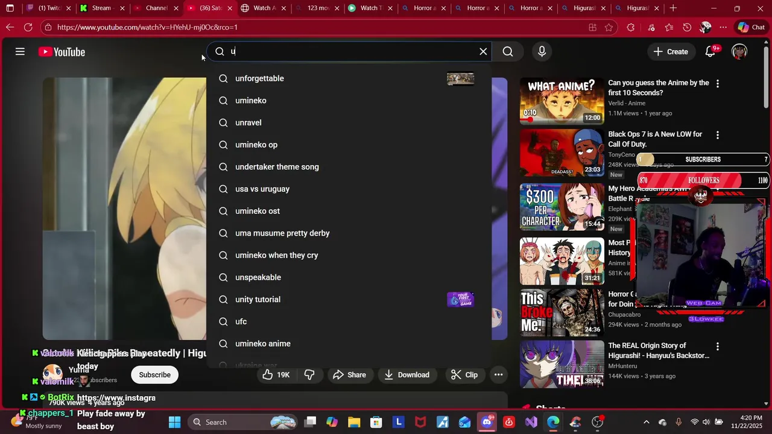Pick the "ufc" suggestion

click(x=349, y=321)
